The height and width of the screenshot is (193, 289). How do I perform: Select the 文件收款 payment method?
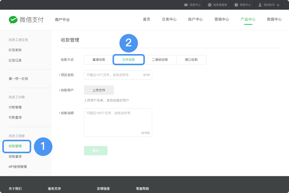pyautogui.click(x=129, y=59)
